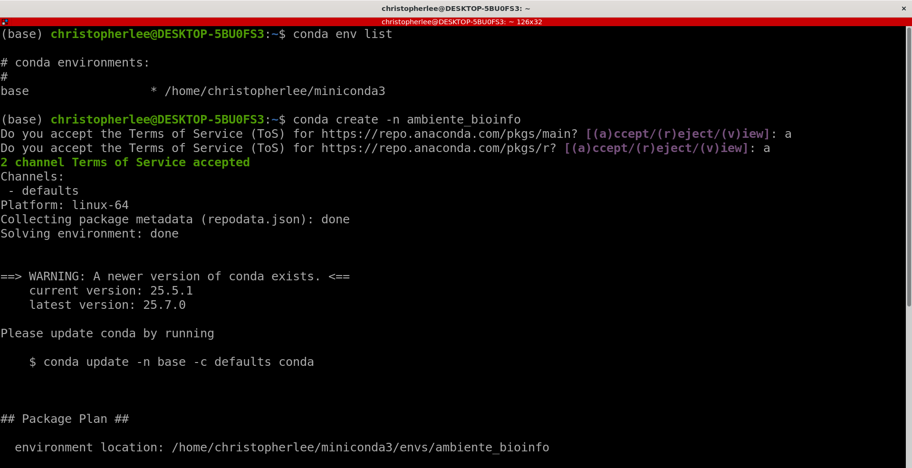
Task: Click the WARNING newer version of conda line
Action: tap(175, 277)
